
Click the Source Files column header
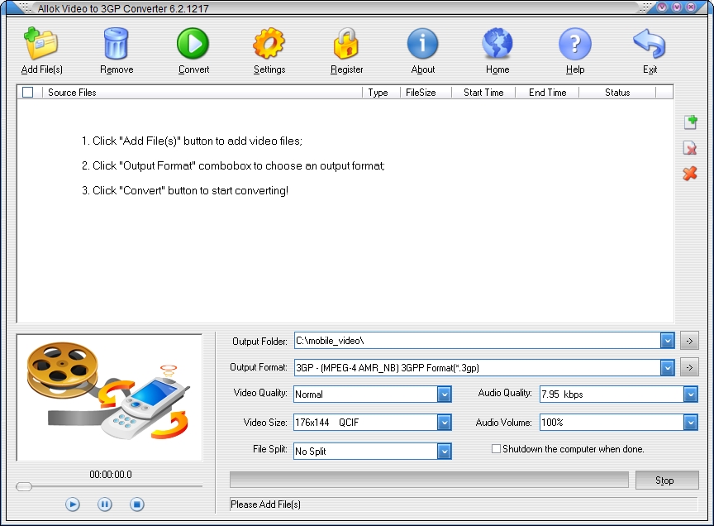202,92
